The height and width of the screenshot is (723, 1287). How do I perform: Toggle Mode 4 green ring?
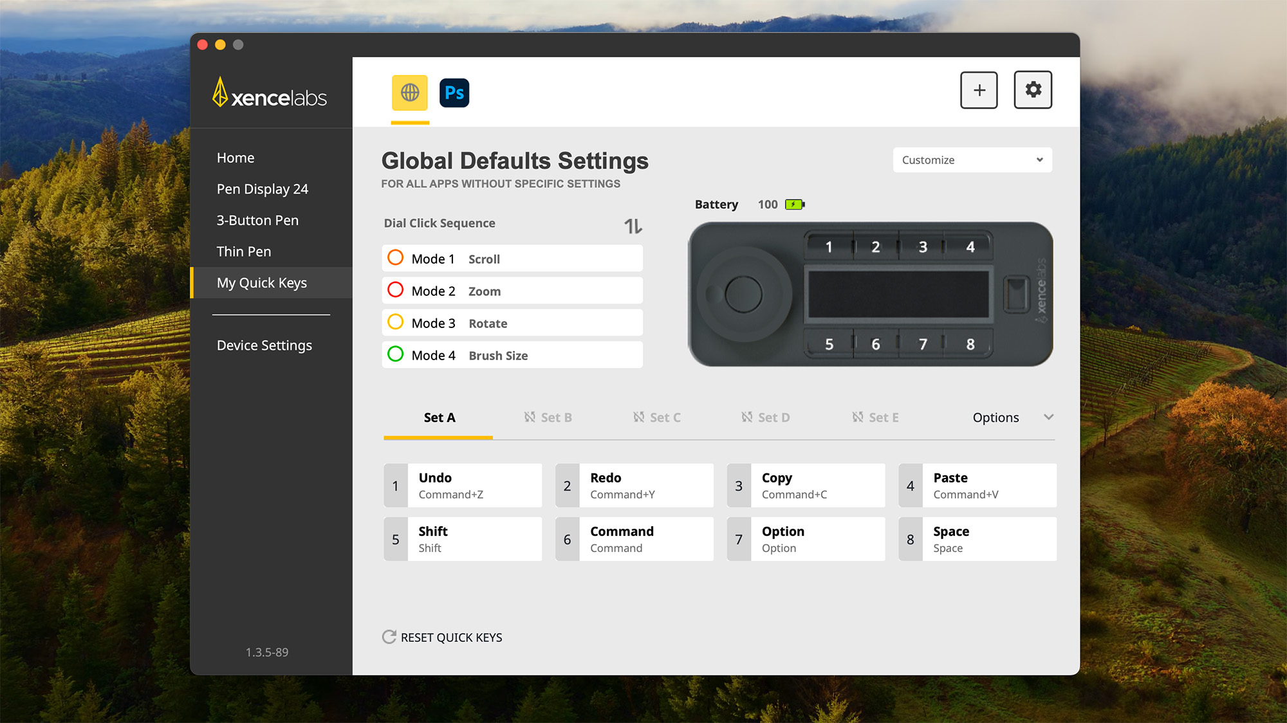point(396,354)
